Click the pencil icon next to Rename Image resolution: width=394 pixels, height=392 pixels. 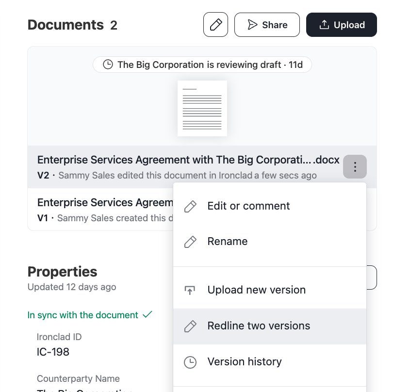coord(190,242)
